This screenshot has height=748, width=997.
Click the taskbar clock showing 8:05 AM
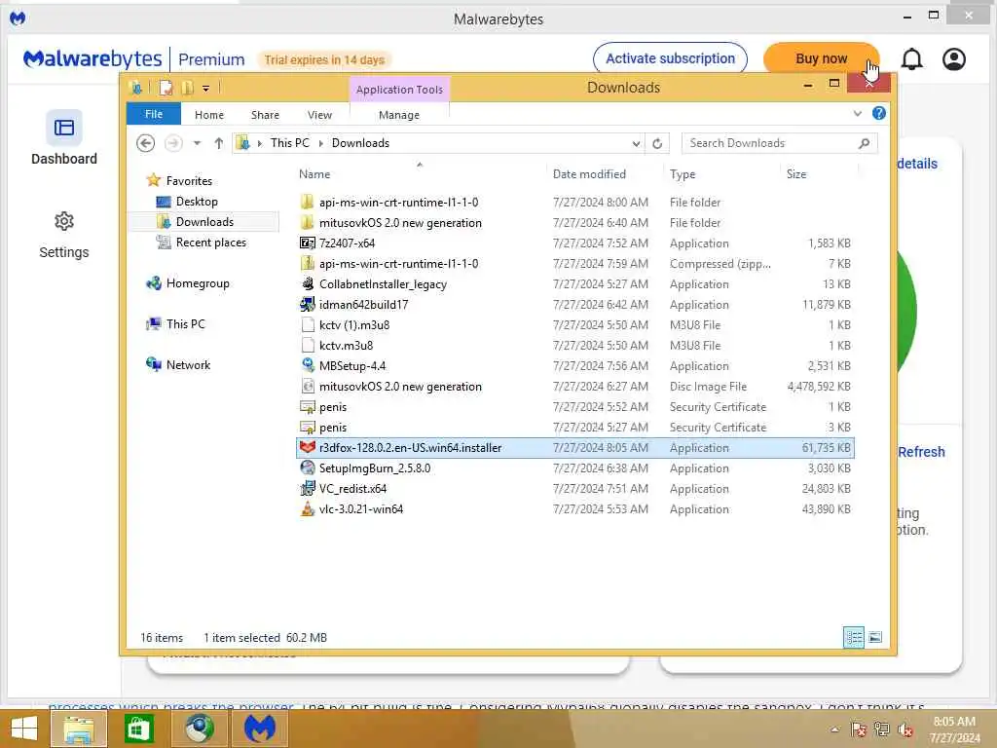pyautogui.click(x=954, y=729)
